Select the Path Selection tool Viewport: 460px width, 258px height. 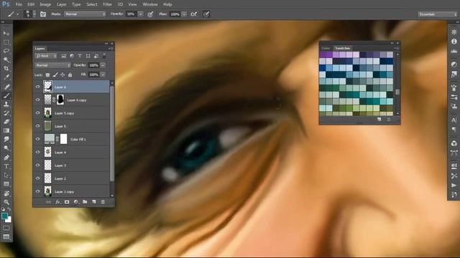coord(6,175)
